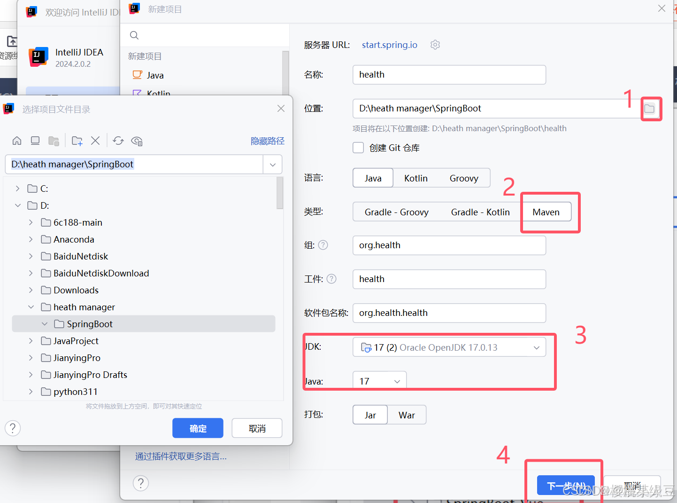The height and width of the screenshot is (503, 677).
Task: Refresh the directory tree
Action: tap(118, 141)
